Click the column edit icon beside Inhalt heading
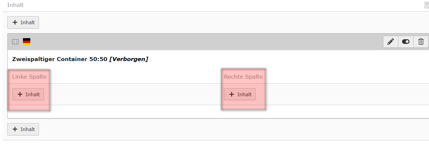 click(426, 5)
